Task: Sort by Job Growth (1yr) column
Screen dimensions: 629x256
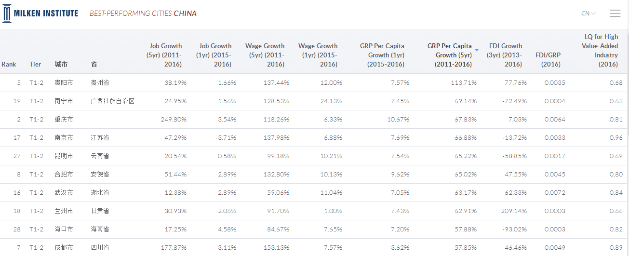Action: pos(215,55)
